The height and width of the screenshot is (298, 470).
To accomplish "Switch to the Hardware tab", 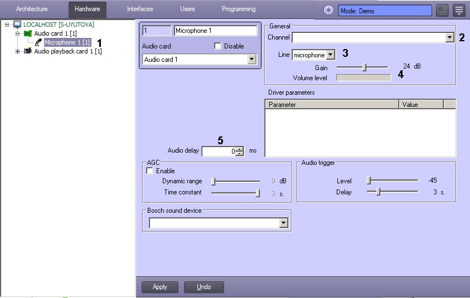I will point(87,9).
